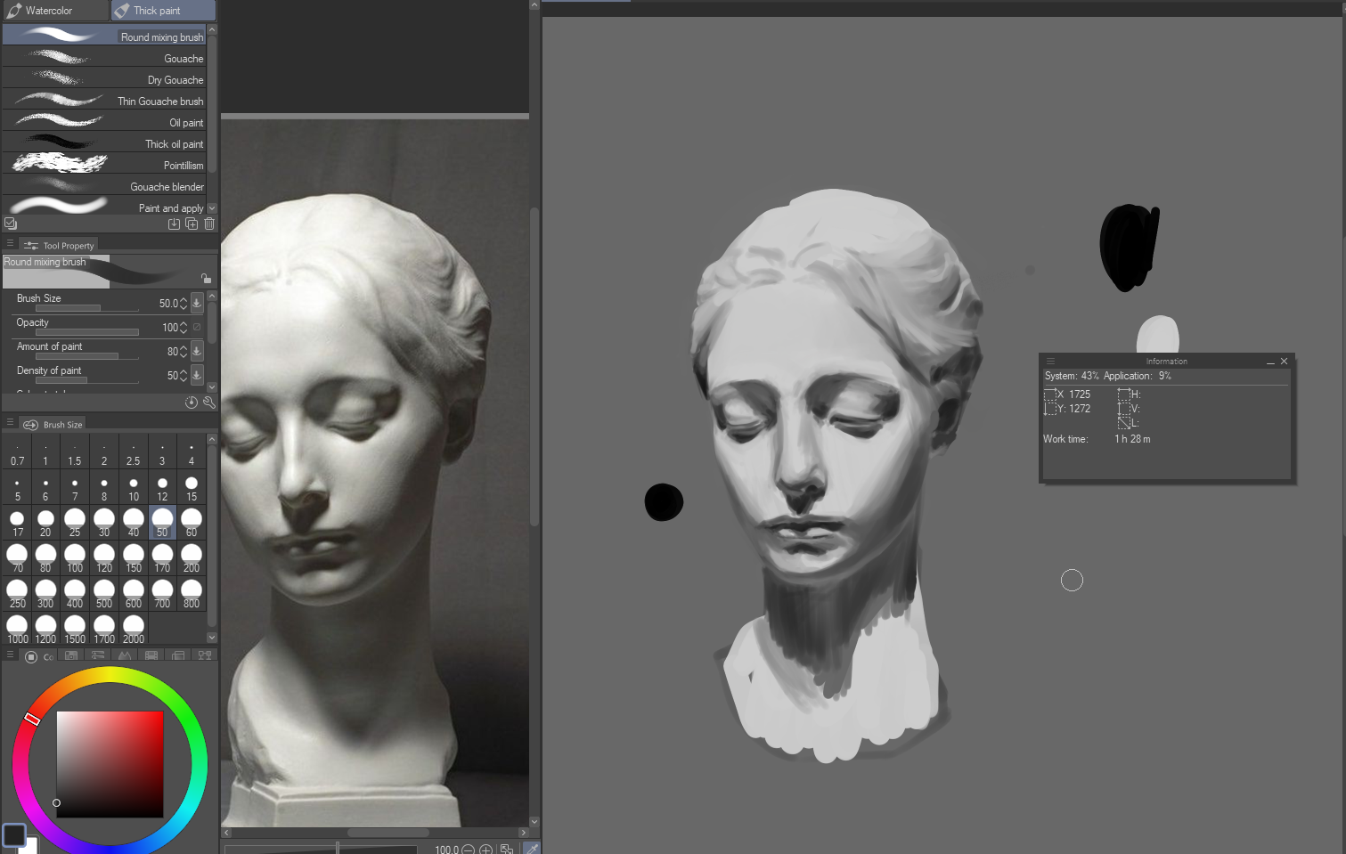
Task: Click the main drawing color swatch
Action: point(14,834)
